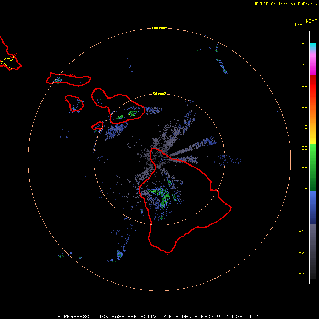Click the 70 value on the dBZ scale
Screen dimensions: 319x319
pyautogui.click(x=304, y=64)
